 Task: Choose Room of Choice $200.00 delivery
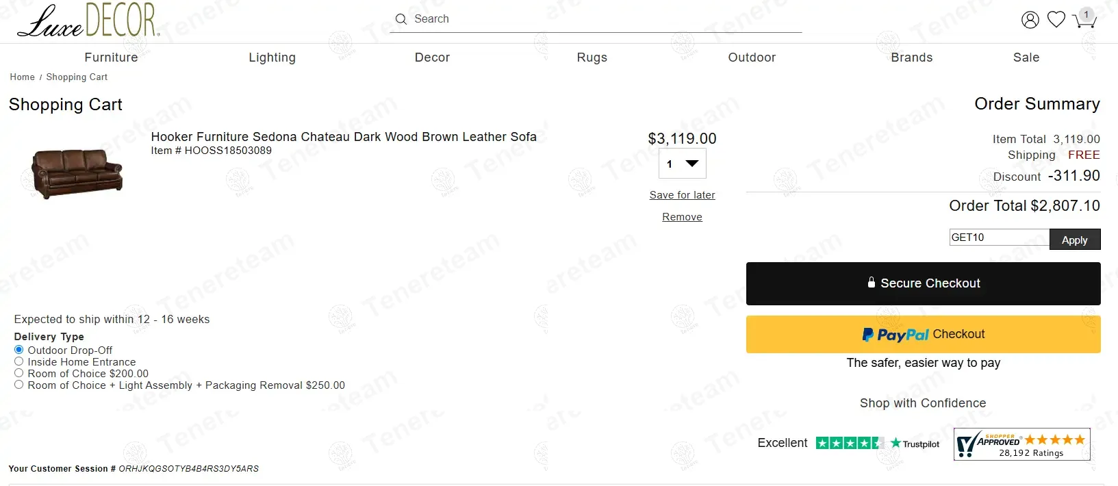(19, 373)
